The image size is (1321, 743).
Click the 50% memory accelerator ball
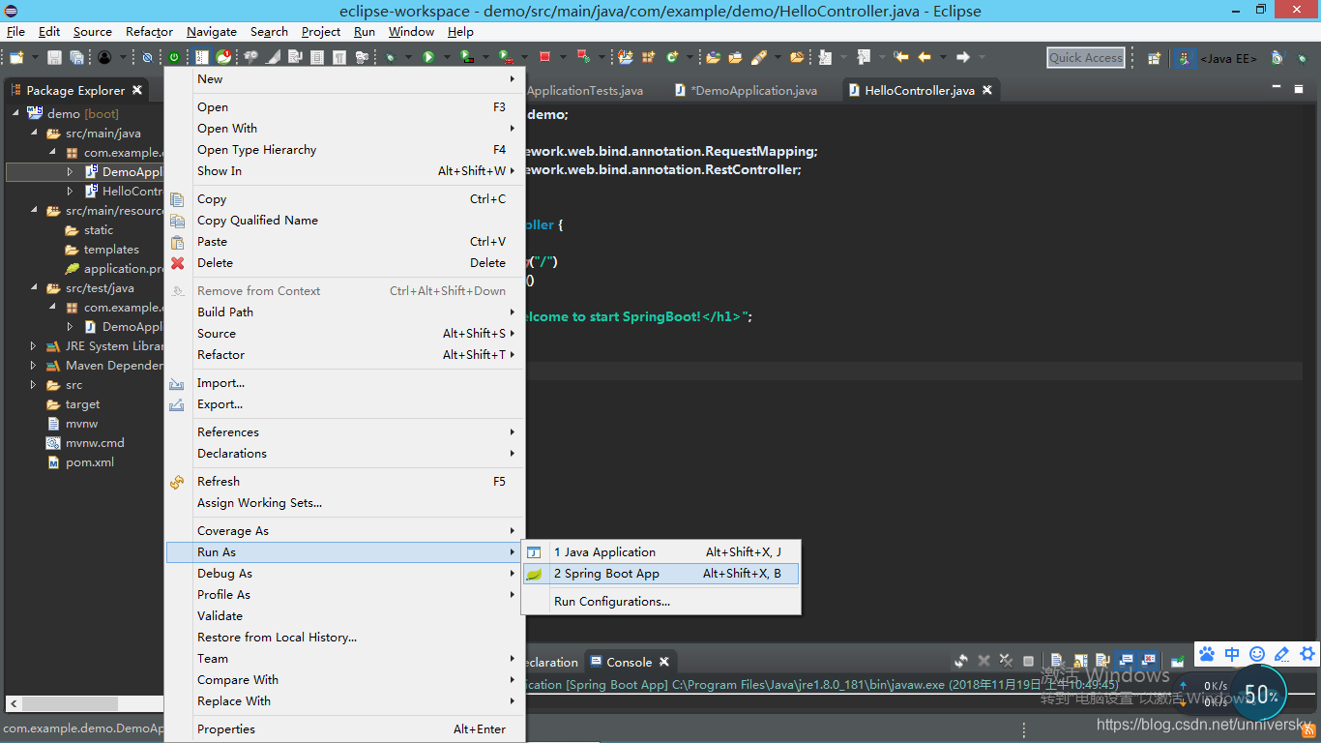(1261, 695)
